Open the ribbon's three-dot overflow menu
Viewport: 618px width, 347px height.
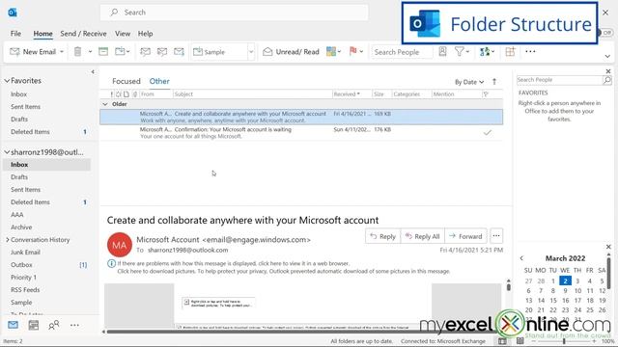pos(530,51)
